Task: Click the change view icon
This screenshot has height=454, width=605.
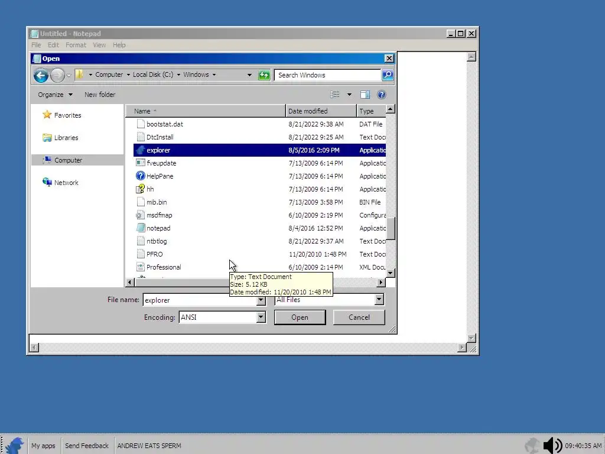Action: click(335, 95)
